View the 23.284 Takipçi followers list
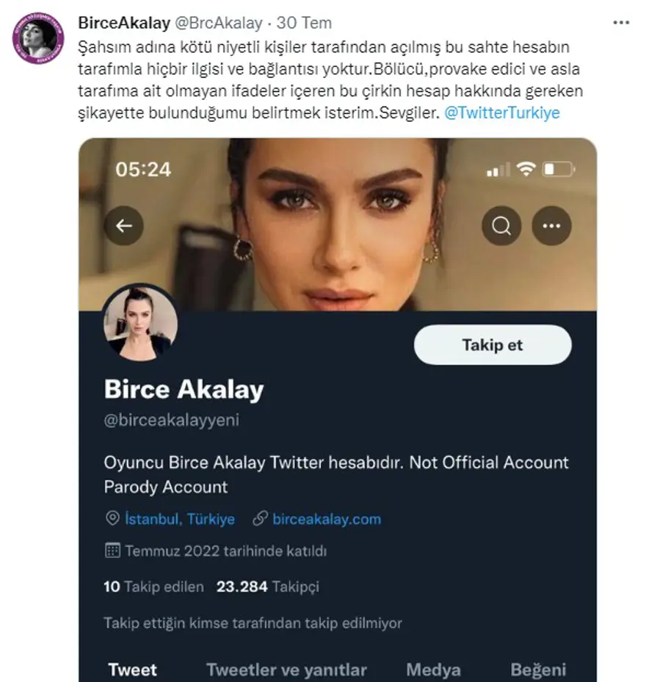 [267, 587]
